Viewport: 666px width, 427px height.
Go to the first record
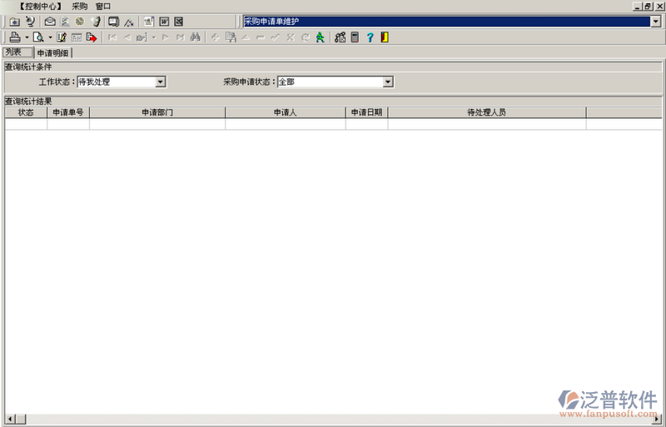point(112,37)
